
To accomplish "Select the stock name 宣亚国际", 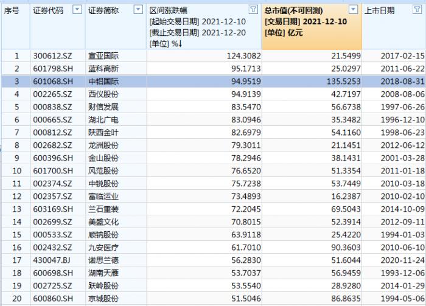I will 103,56.
